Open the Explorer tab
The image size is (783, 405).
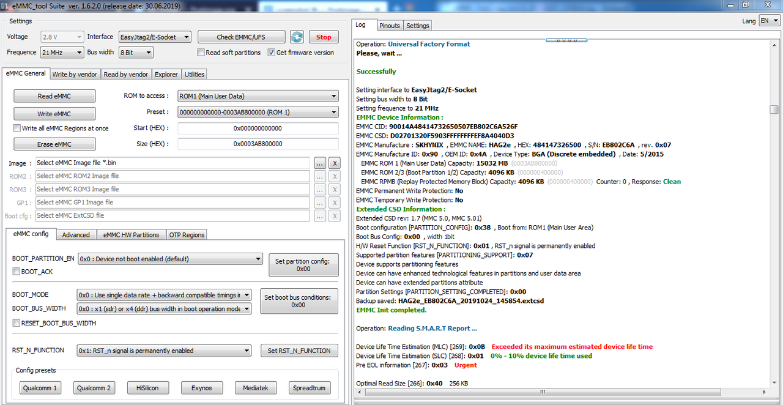(166, 74)
